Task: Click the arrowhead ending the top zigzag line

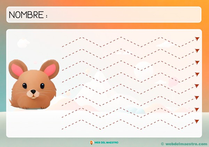Action: [198, 39]
